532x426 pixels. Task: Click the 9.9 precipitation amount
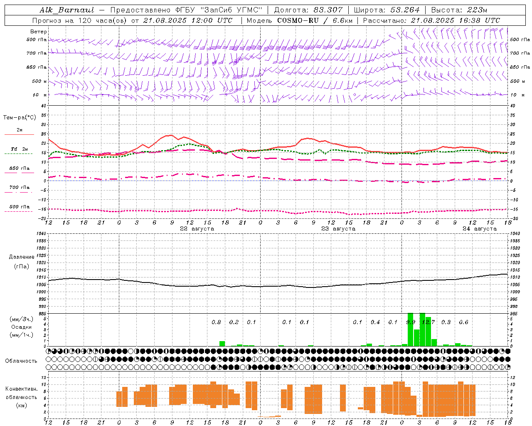(411, 322)
